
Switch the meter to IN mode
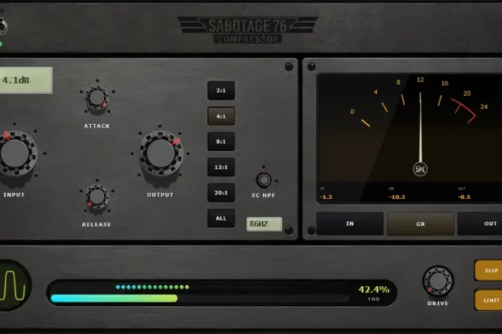click(350, 223)
